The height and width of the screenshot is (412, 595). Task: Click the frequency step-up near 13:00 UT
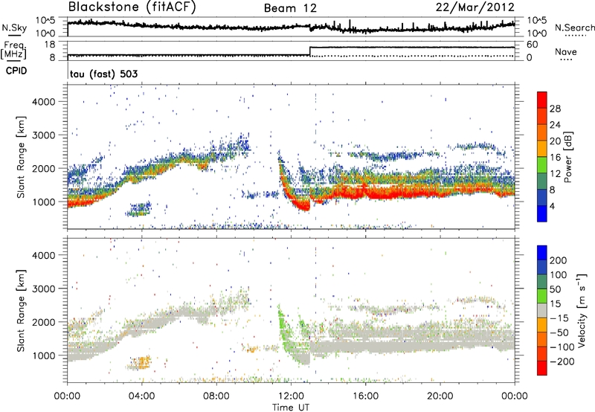[310, 51]
